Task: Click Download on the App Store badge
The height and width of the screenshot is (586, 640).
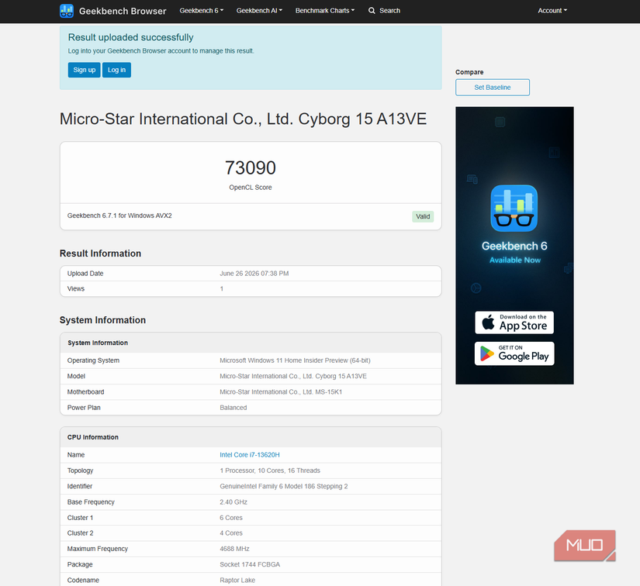Action: click(x=514, y=322)
